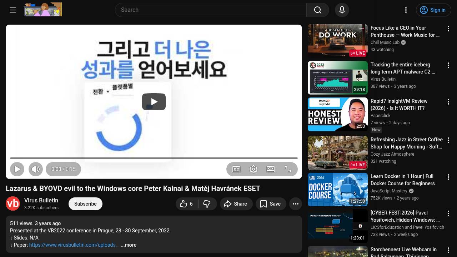457x257 pixels.
Task: Open the player settings gear
Action: 253,169
